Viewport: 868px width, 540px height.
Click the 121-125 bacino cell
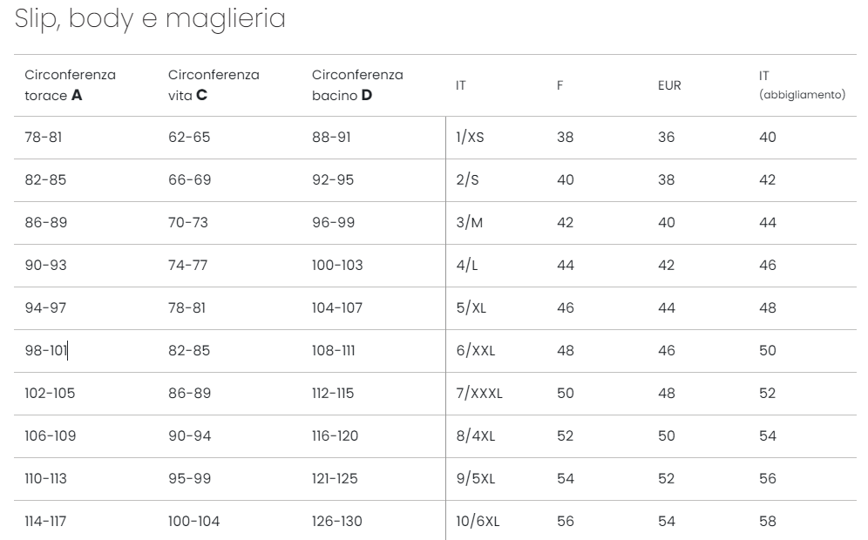[335, 478]
